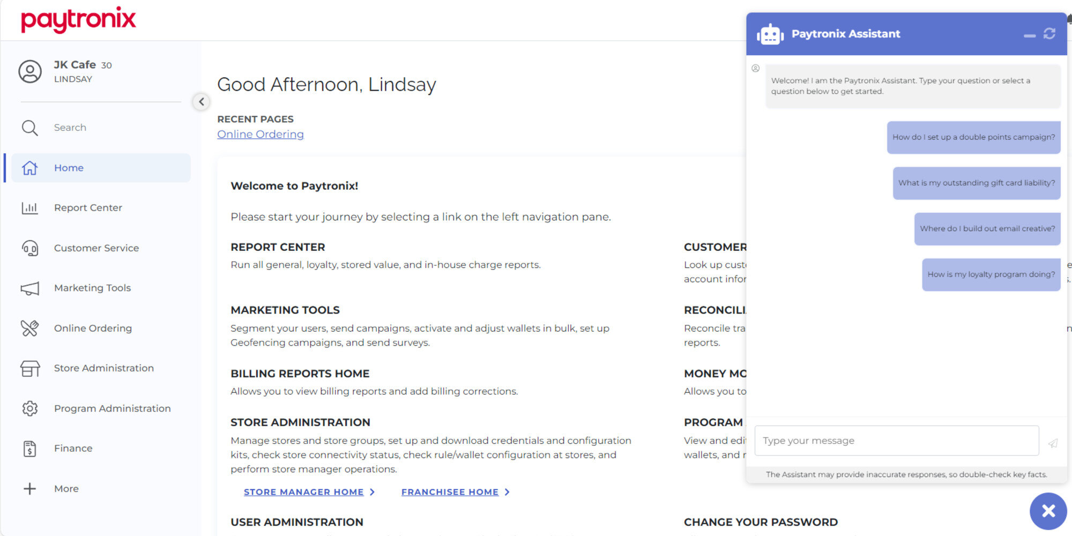
Task: Open the user profile avatar icon
Action: [30, 71]
